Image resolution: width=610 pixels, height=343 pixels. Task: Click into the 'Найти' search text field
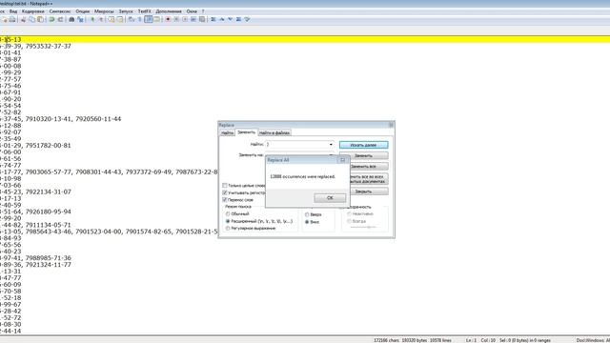coord(296,144)
